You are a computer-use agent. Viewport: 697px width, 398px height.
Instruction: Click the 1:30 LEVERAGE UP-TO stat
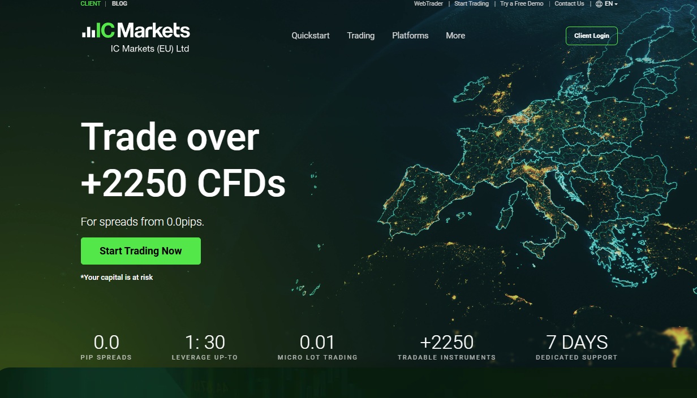point(205,347)
